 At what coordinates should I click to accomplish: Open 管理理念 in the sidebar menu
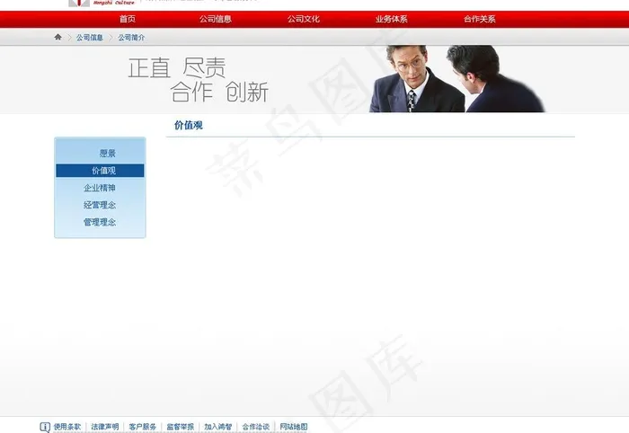(x=100, y=222)
